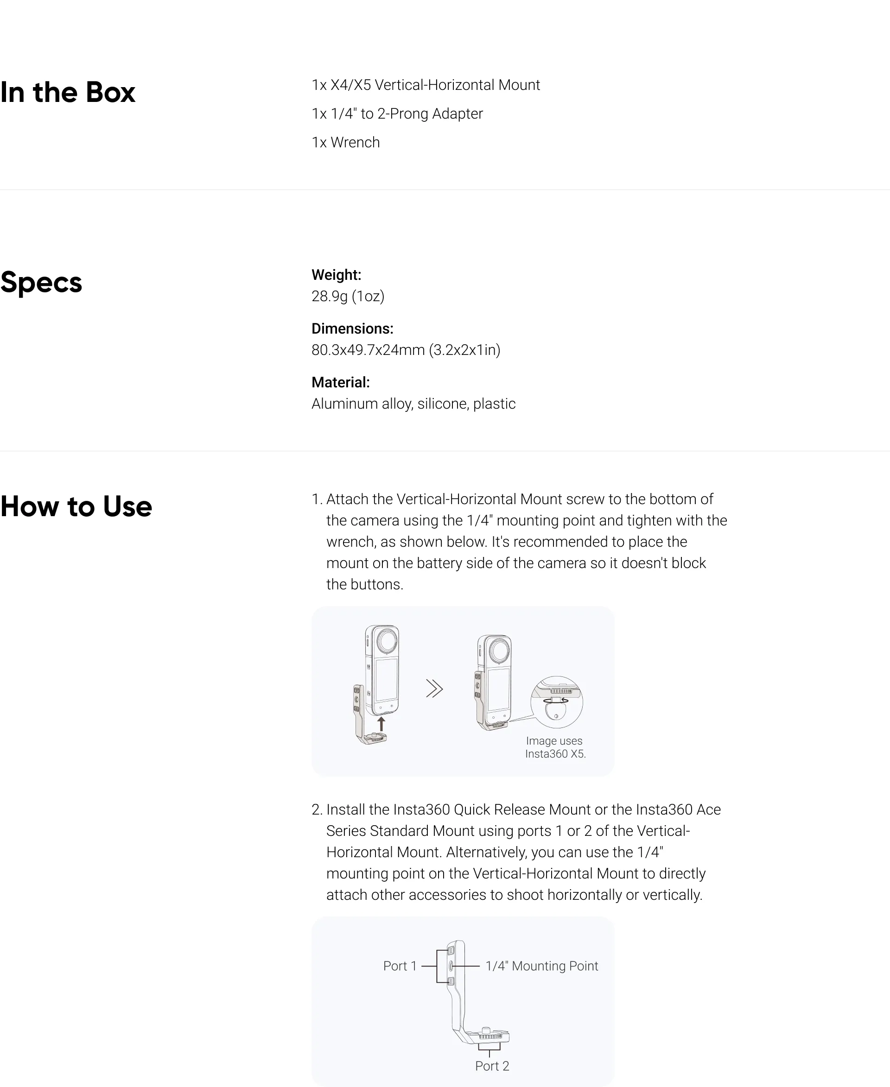Click the 1/4" Mounting Point label

(541, 966)
